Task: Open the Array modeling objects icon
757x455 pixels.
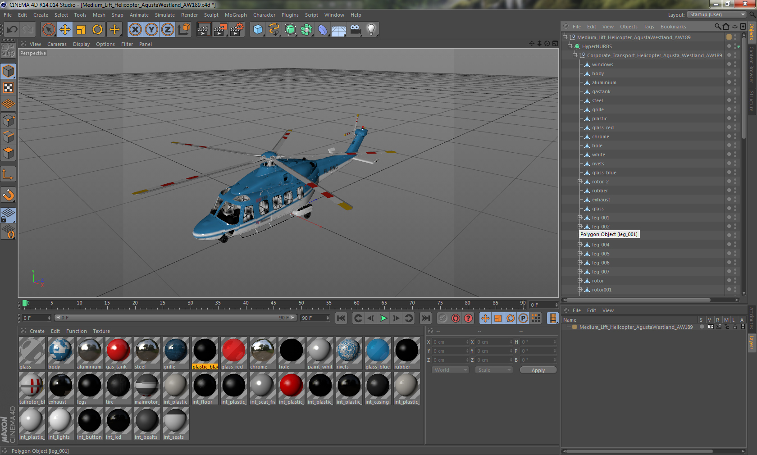Action: coord(306,30)
